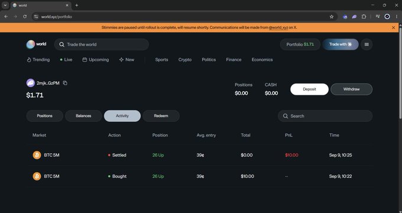
Task: Focus the Trade the world search field
Action: pyautogui.click(x=102, y=44)
